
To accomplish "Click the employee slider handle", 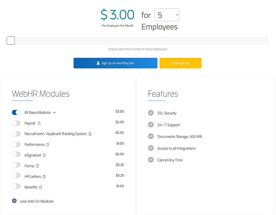I will [x=11, y=41].
